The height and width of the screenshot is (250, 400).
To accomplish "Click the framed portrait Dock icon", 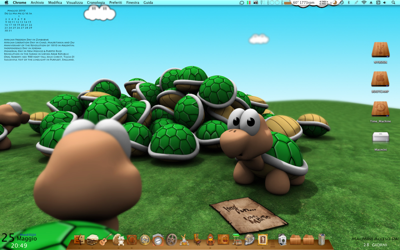I will tap(262, 239).
